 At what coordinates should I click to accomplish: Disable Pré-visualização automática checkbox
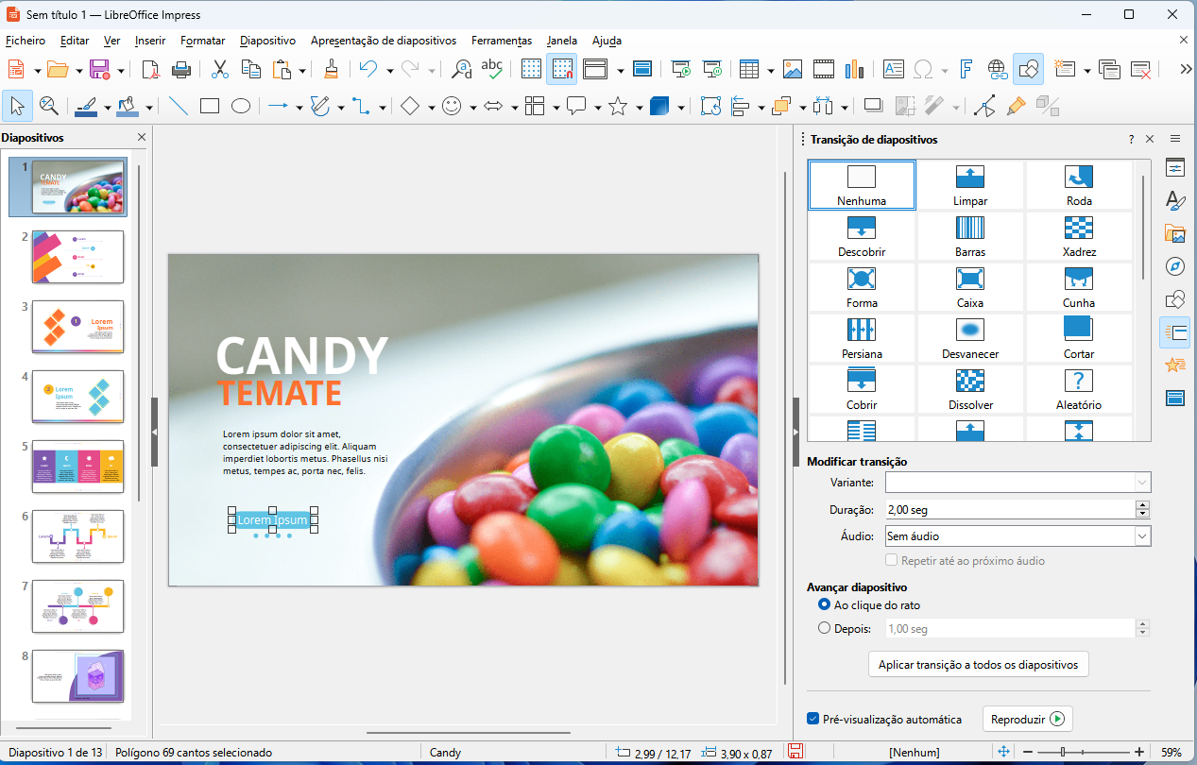click(813, 719)
